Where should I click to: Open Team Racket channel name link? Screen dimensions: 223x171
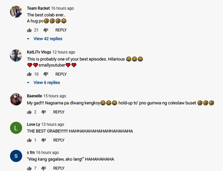tap(38, 8)
